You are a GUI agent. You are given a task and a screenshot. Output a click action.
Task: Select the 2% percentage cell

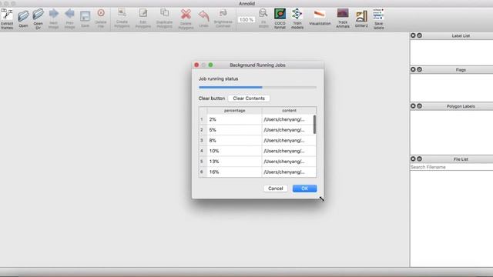(234, 119)
